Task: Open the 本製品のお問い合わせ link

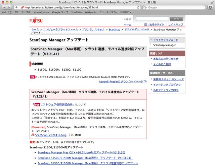Action: tap(166, 59)
